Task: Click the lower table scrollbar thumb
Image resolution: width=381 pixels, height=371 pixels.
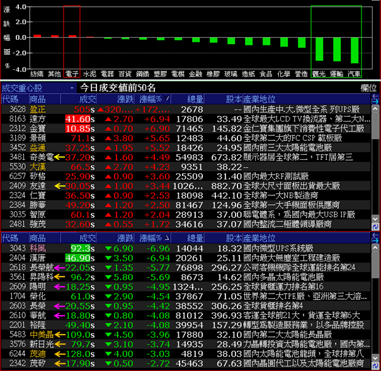Action: pos(375,265)
